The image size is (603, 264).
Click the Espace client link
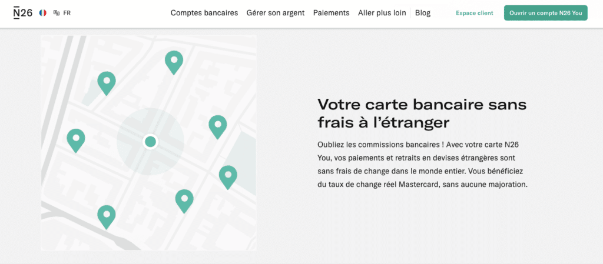(x=474, y=13)
